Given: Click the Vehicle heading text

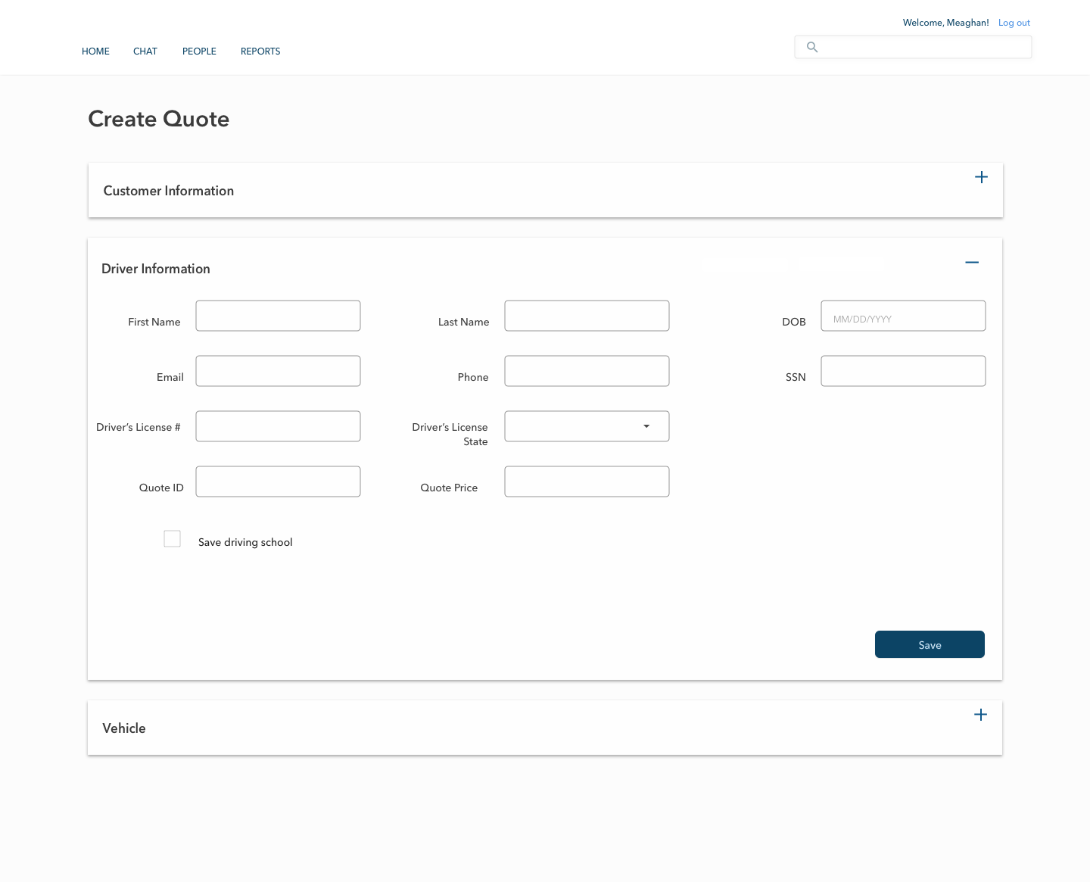Looking at the screenshot, I should (x=124, y=728).
